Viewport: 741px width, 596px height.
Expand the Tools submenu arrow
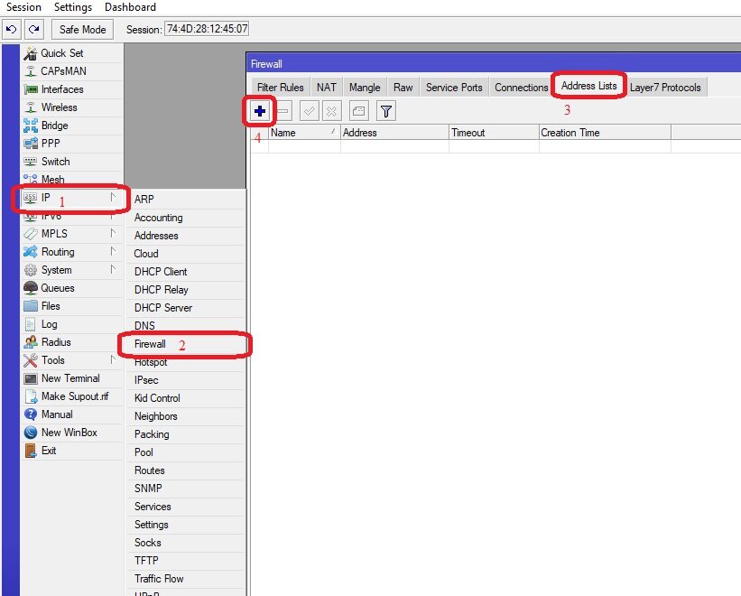click(x=113, y=359)
